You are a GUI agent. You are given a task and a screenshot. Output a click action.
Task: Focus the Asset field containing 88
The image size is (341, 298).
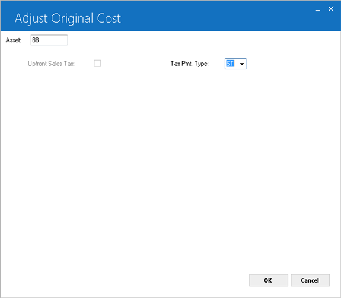click(49, 40)
